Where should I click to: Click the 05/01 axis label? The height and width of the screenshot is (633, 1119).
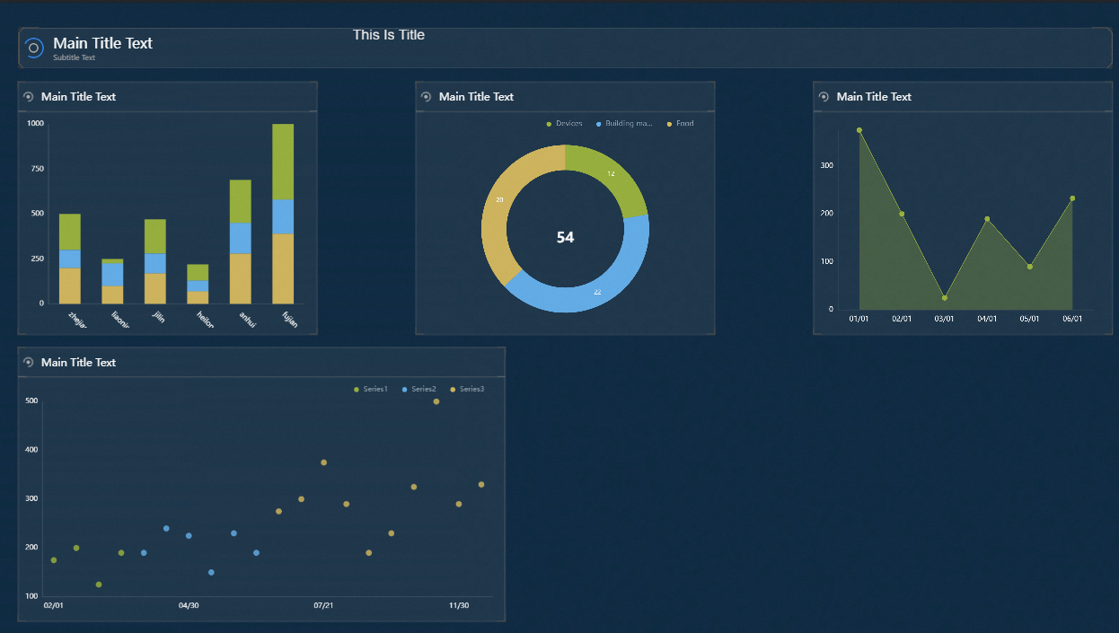[x=1030, y=319]
